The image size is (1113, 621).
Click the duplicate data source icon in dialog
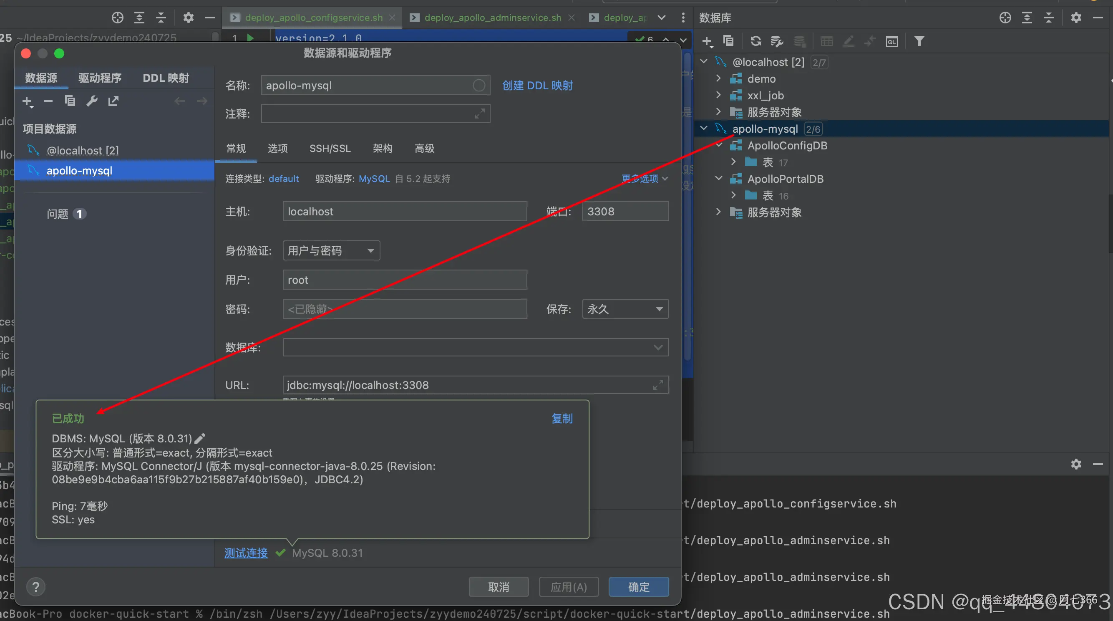click(x=70, y=101)
